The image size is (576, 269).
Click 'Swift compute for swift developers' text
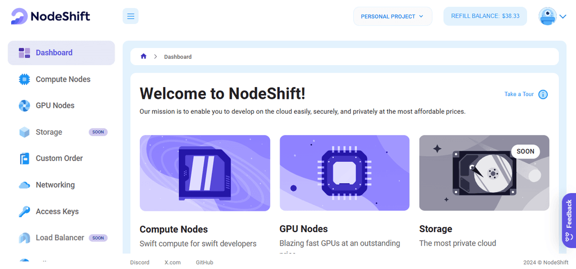pyautogui.click(x=198, y=243)
